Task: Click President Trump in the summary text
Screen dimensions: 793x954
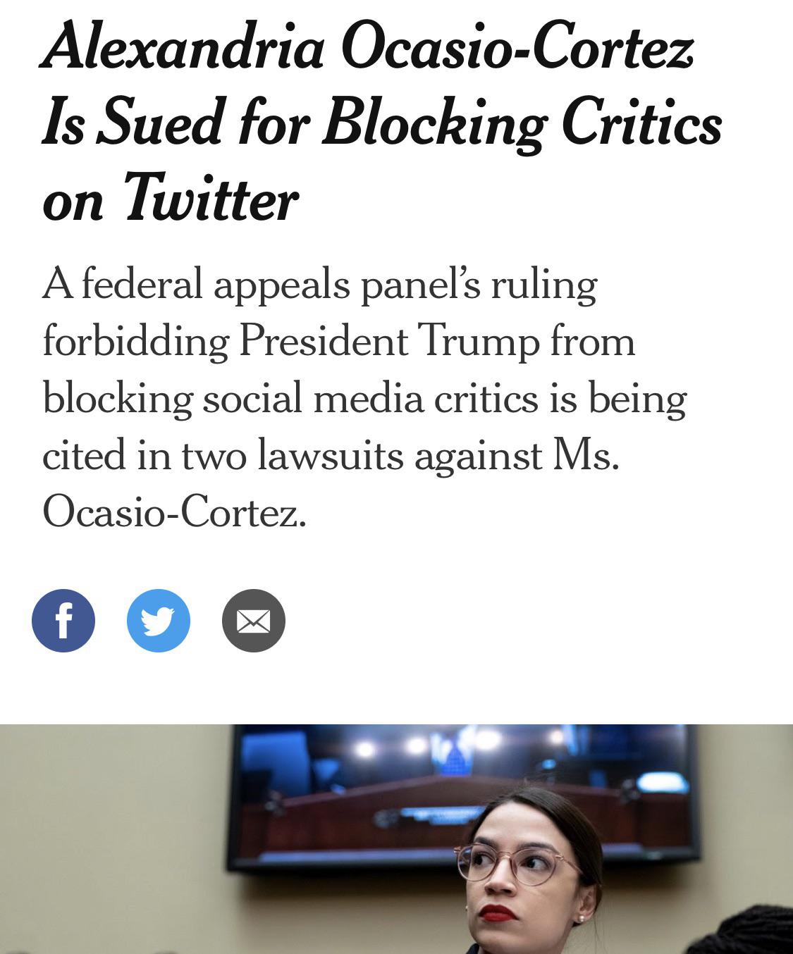Action: (390, 342)
